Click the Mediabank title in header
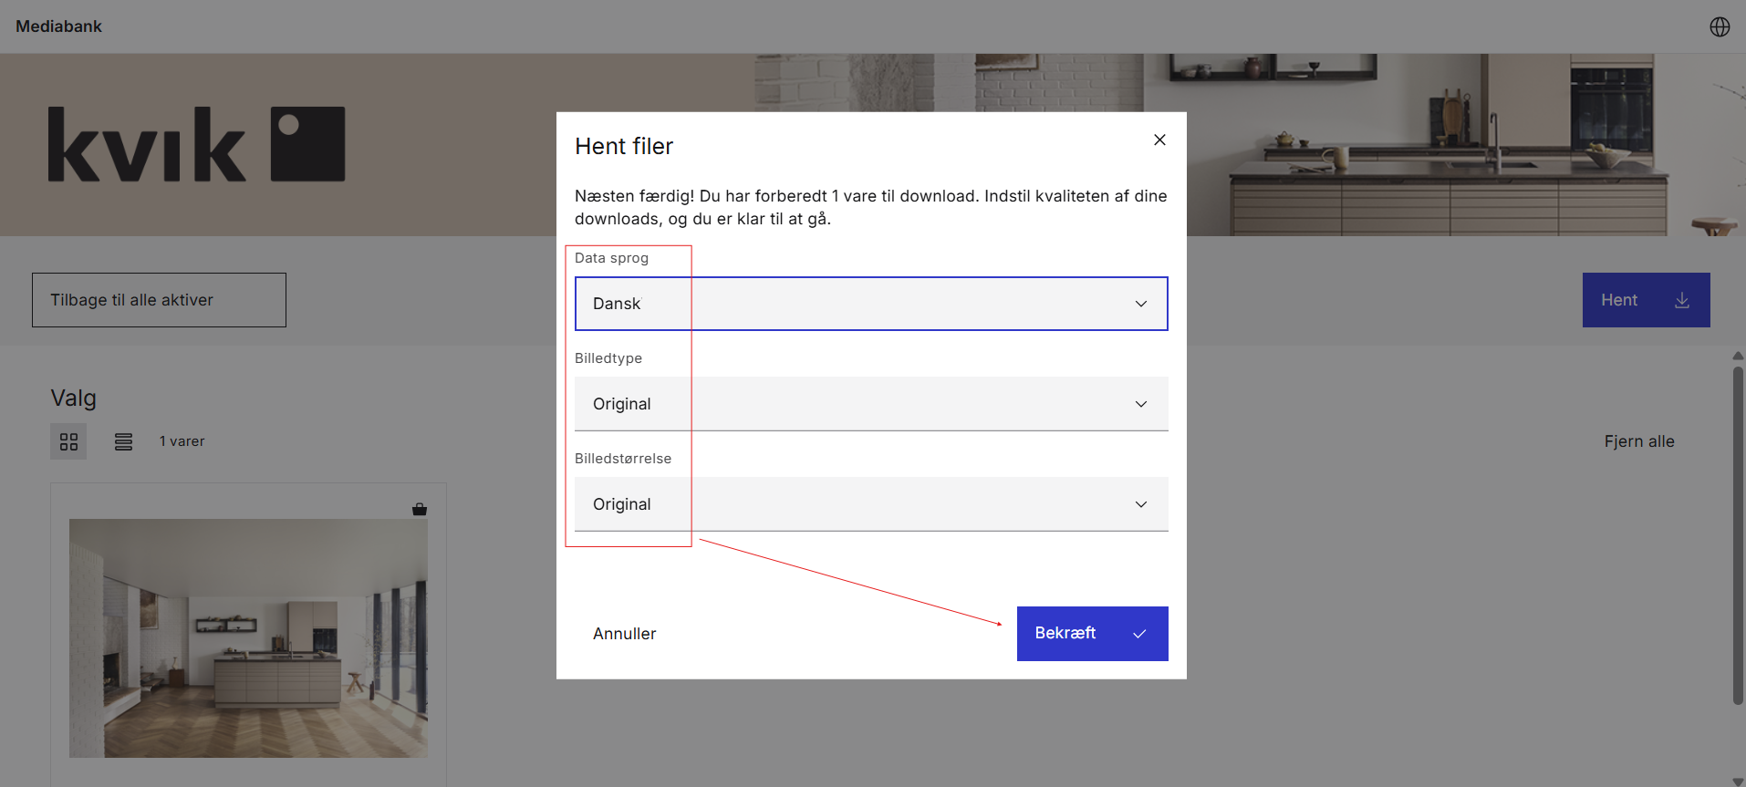The width and height of the screenshot is (1746, 787). 58,26
